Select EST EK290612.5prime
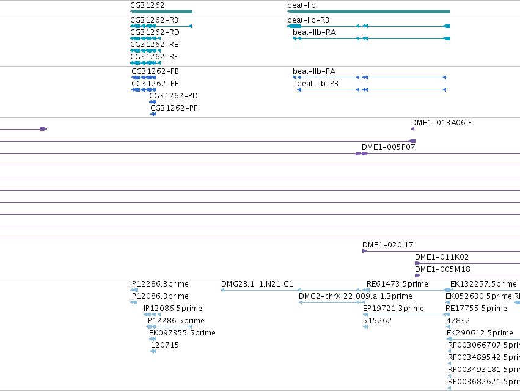The height and width of the screenshot is (391, 520). [480, 334]
